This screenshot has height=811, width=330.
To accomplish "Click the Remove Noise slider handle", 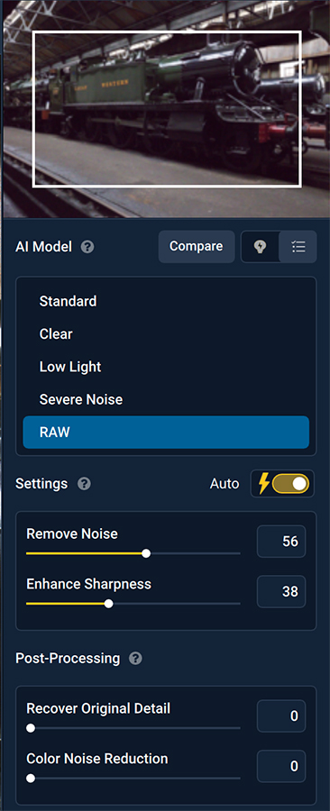I will click(146, 553).
